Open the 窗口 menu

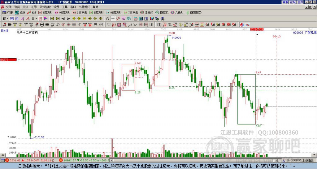pyautogui.click(x=73, y=7)
